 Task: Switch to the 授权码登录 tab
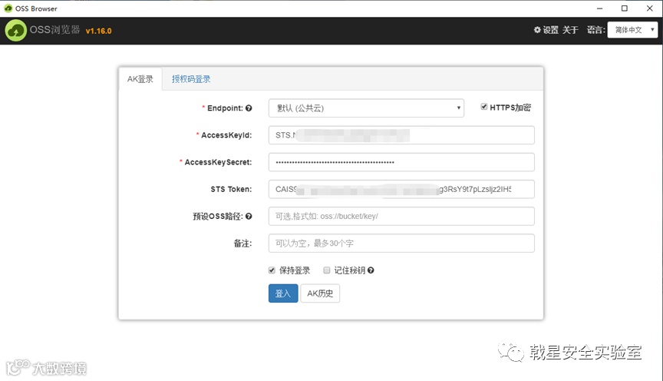[x=191, y=79]
